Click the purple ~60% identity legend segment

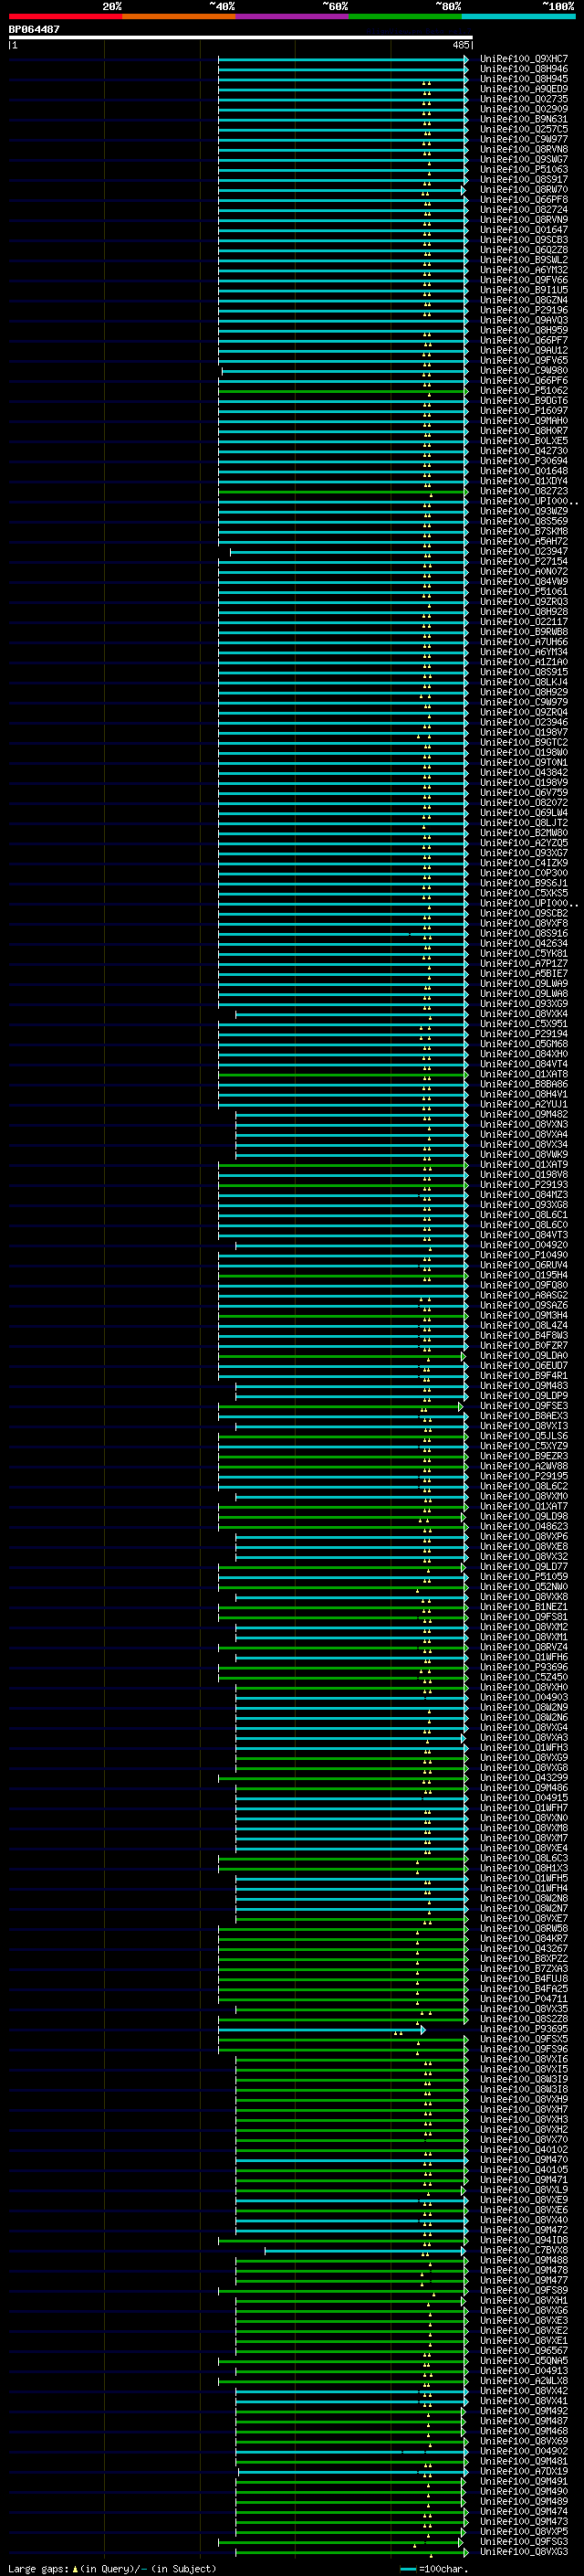tap(291, 16)
